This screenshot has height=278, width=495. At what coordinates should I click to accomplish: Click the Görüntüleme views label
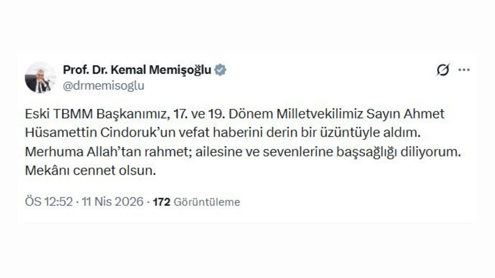(x=207, y=202)
